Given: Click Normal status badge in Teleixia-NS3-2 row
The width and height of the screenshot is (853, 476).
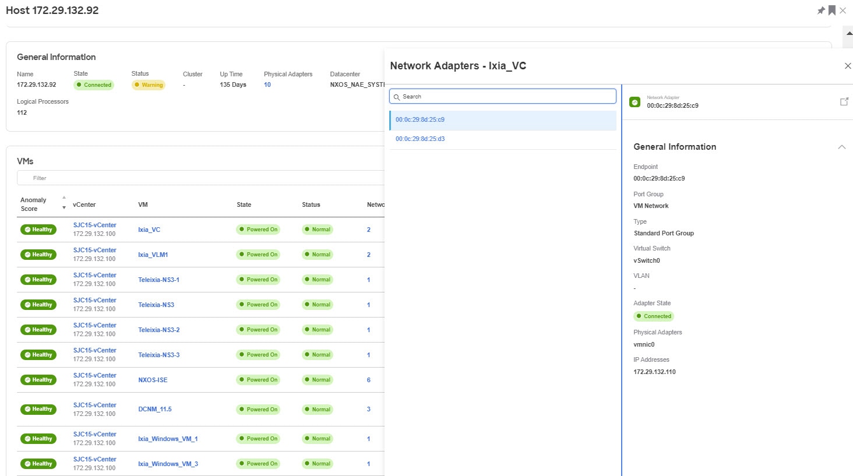Looking at the screenshot, I should coord(318,330).
